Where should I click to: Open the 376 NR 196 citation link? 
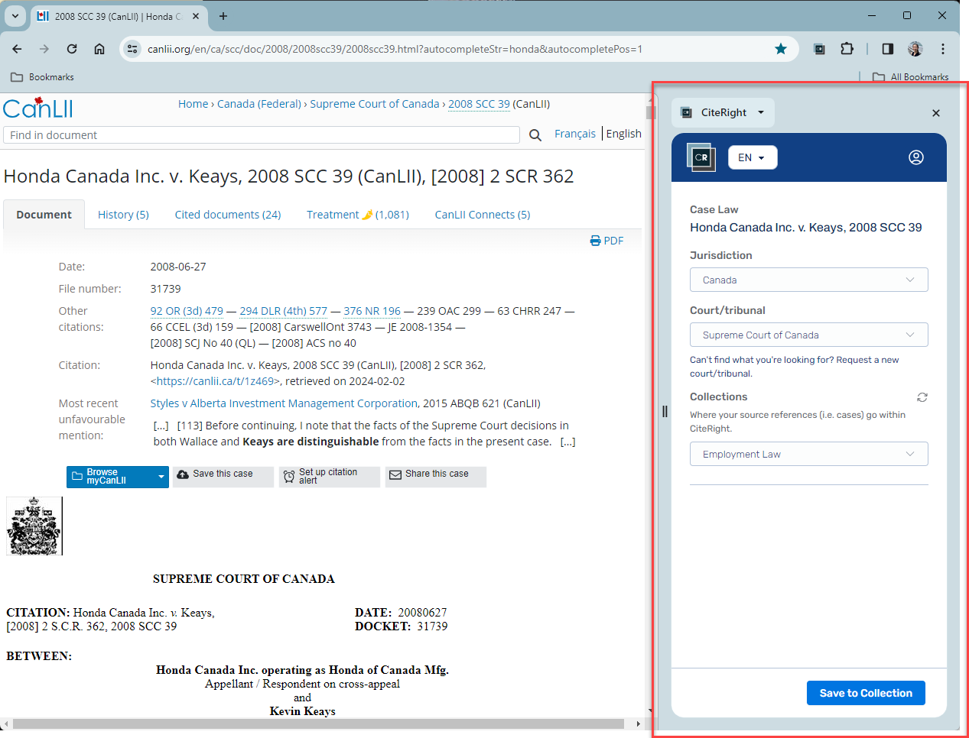pyautogui.click(x=372, y=311)
